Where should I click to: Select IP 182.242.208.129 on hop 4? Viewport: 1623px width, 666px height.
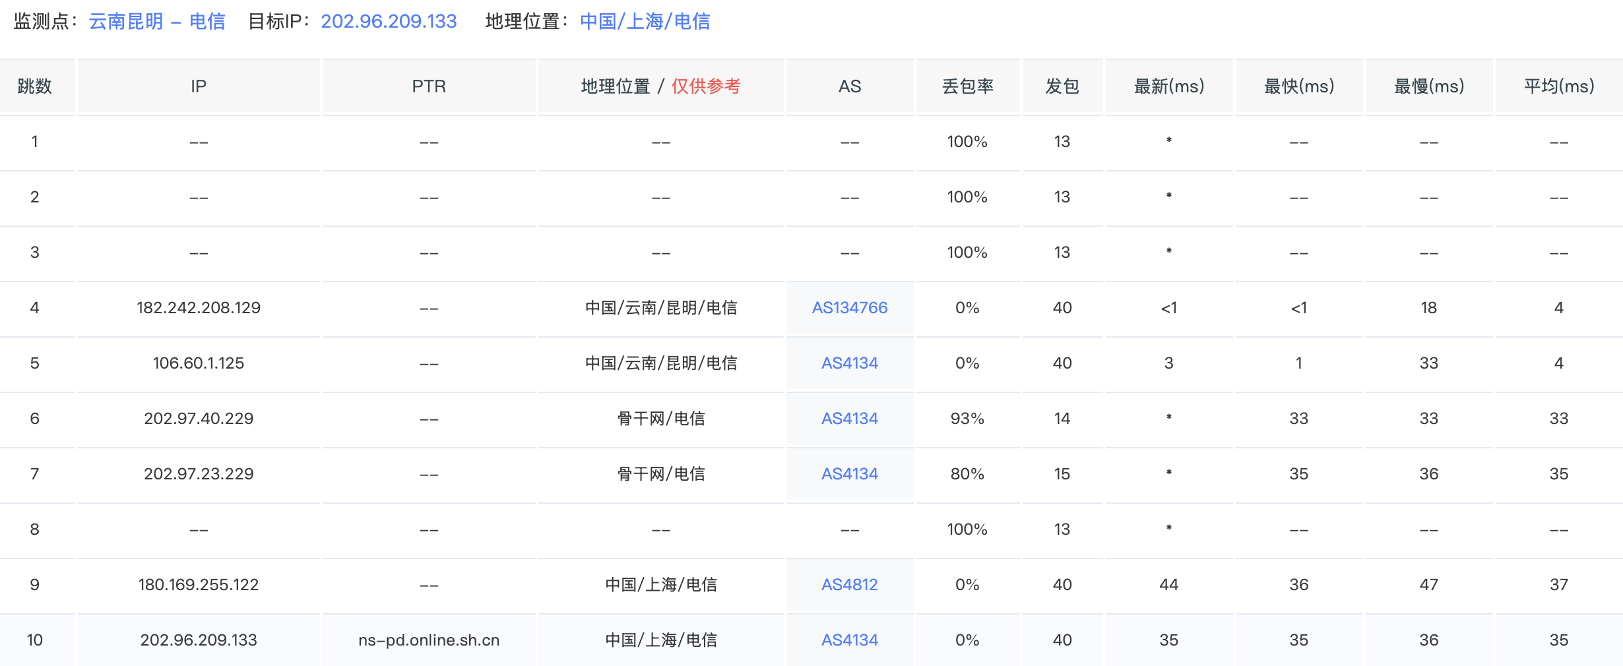pyautogui.click(x=198, y=307)
